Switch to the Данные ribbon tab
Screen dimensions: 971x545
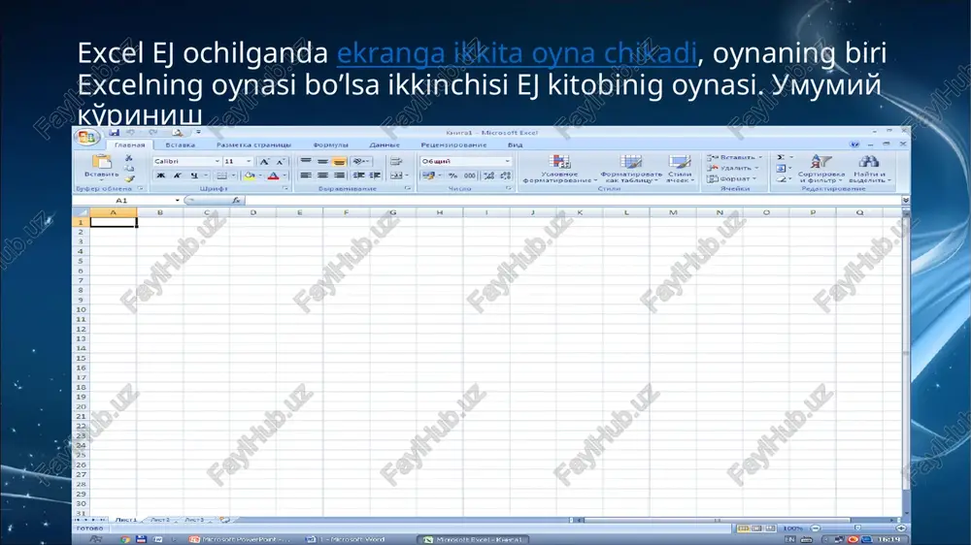coord(384,144)
